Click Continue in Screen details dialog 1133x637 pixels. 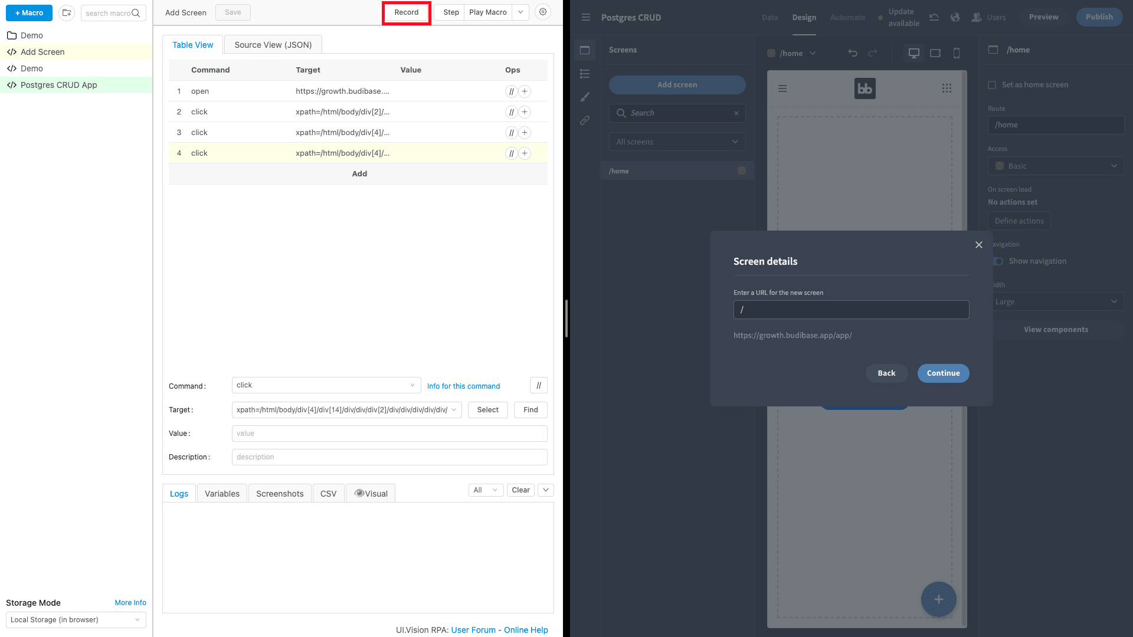[x=943, y=373]
